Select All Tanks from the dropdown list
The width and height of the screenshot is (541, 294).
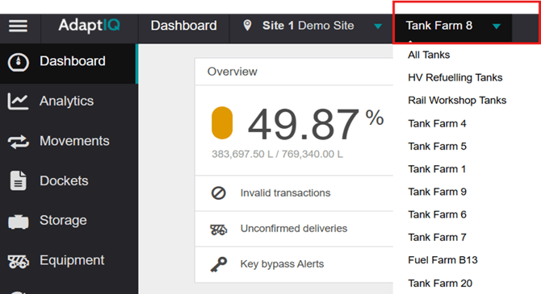[x=429, y=55]
